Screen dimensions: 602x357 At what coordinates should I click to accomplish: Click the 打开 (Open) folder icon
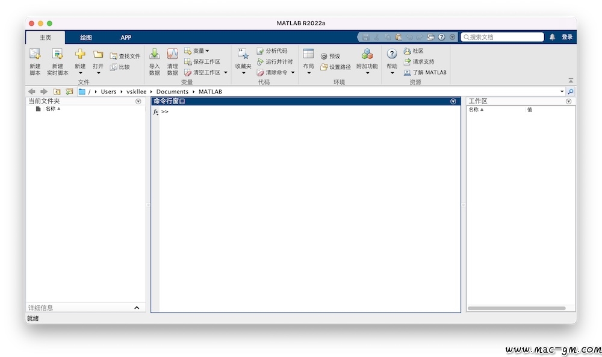click(98, 55)
